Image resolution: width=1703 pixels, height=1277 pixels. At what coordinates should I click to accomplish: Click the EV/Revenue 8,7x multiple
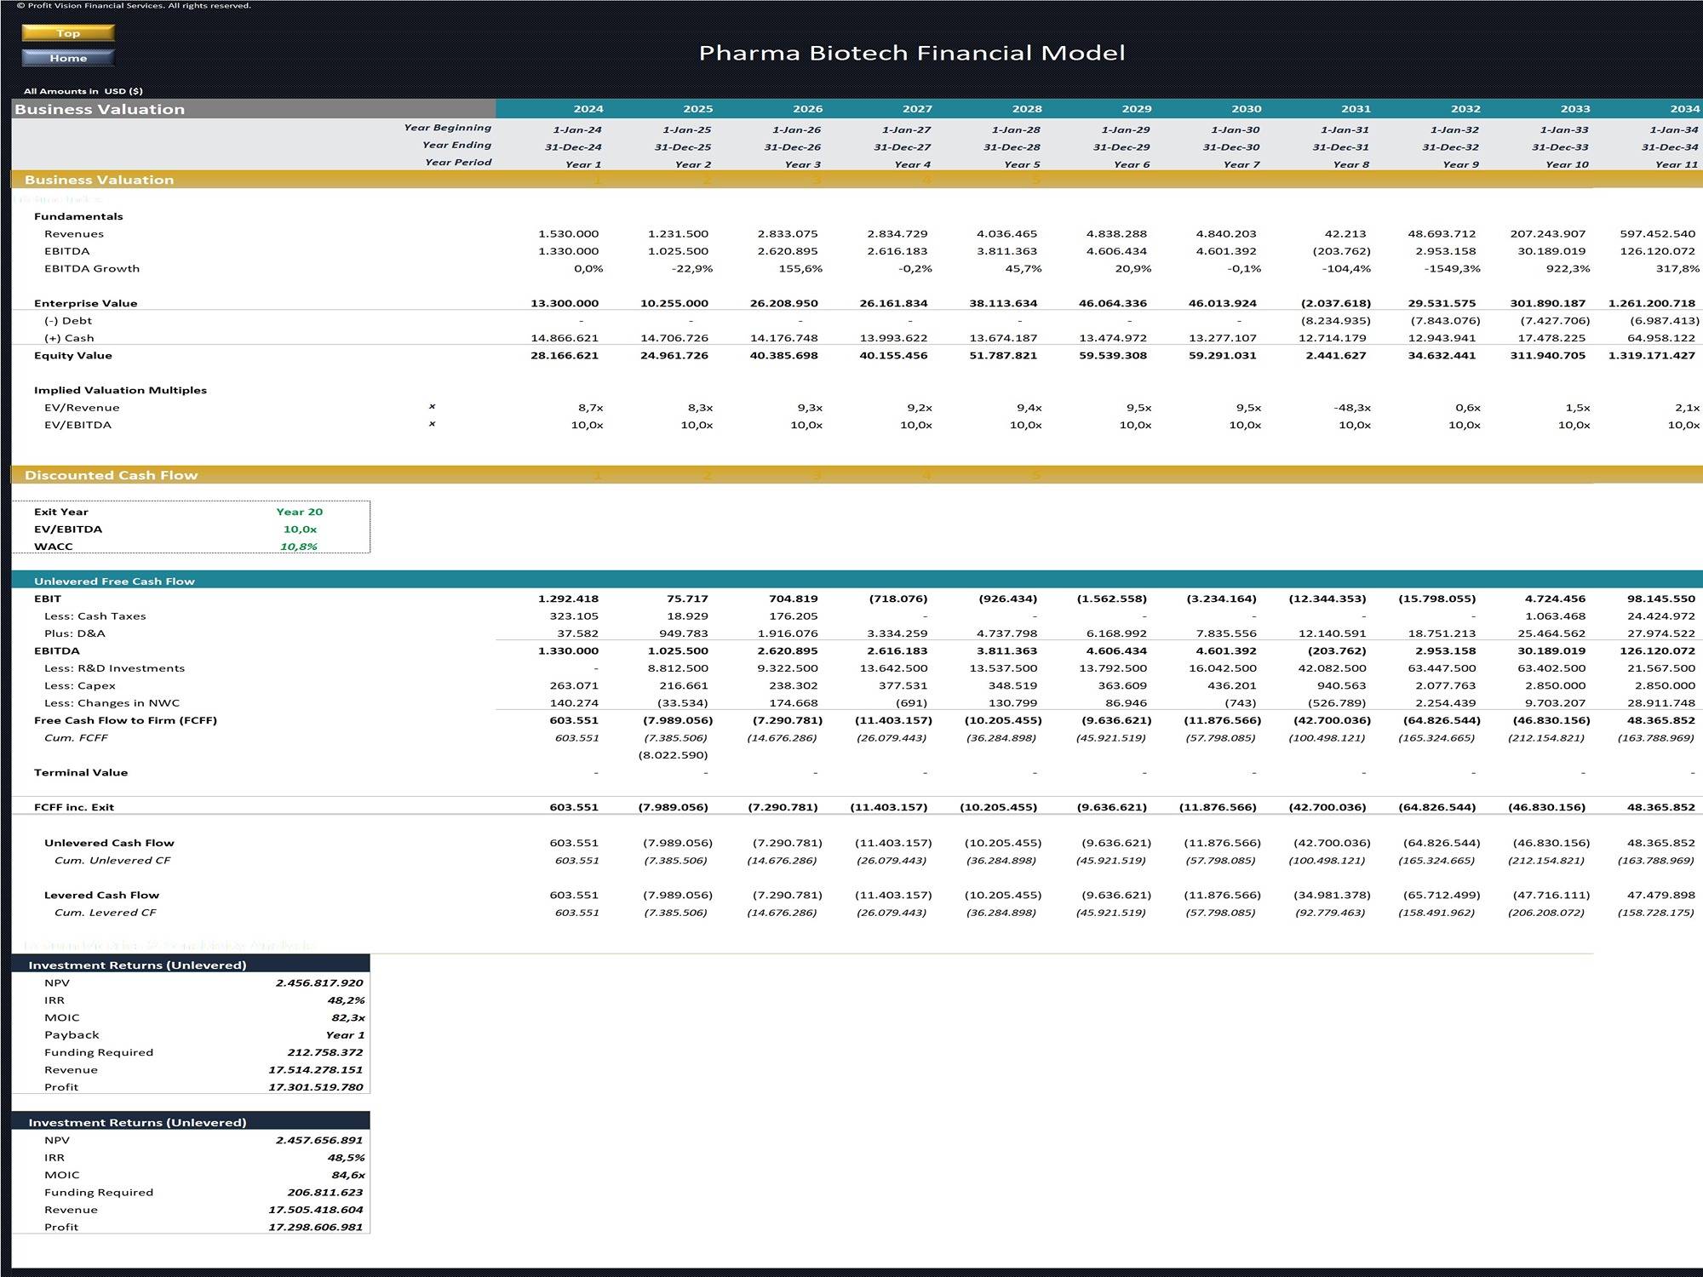(591, 408)
